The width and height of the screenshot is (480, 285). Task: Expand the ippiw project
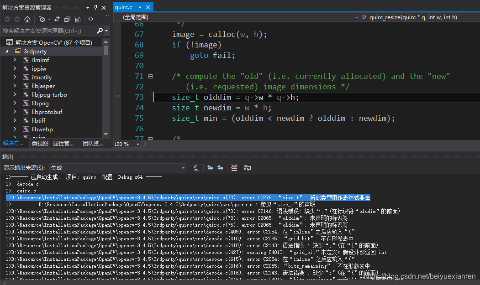(15, 68)
